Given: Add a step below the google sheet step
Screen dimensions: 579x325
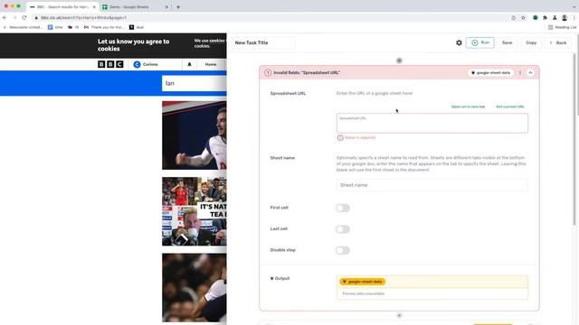Looking at the screenshot, I should click(x=399, y=315).
